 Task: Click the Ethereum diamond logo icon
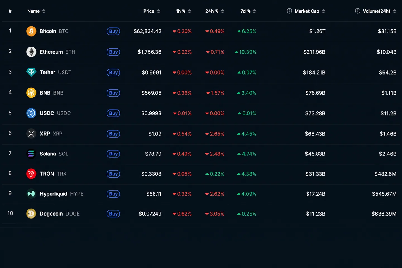(31, 52)
